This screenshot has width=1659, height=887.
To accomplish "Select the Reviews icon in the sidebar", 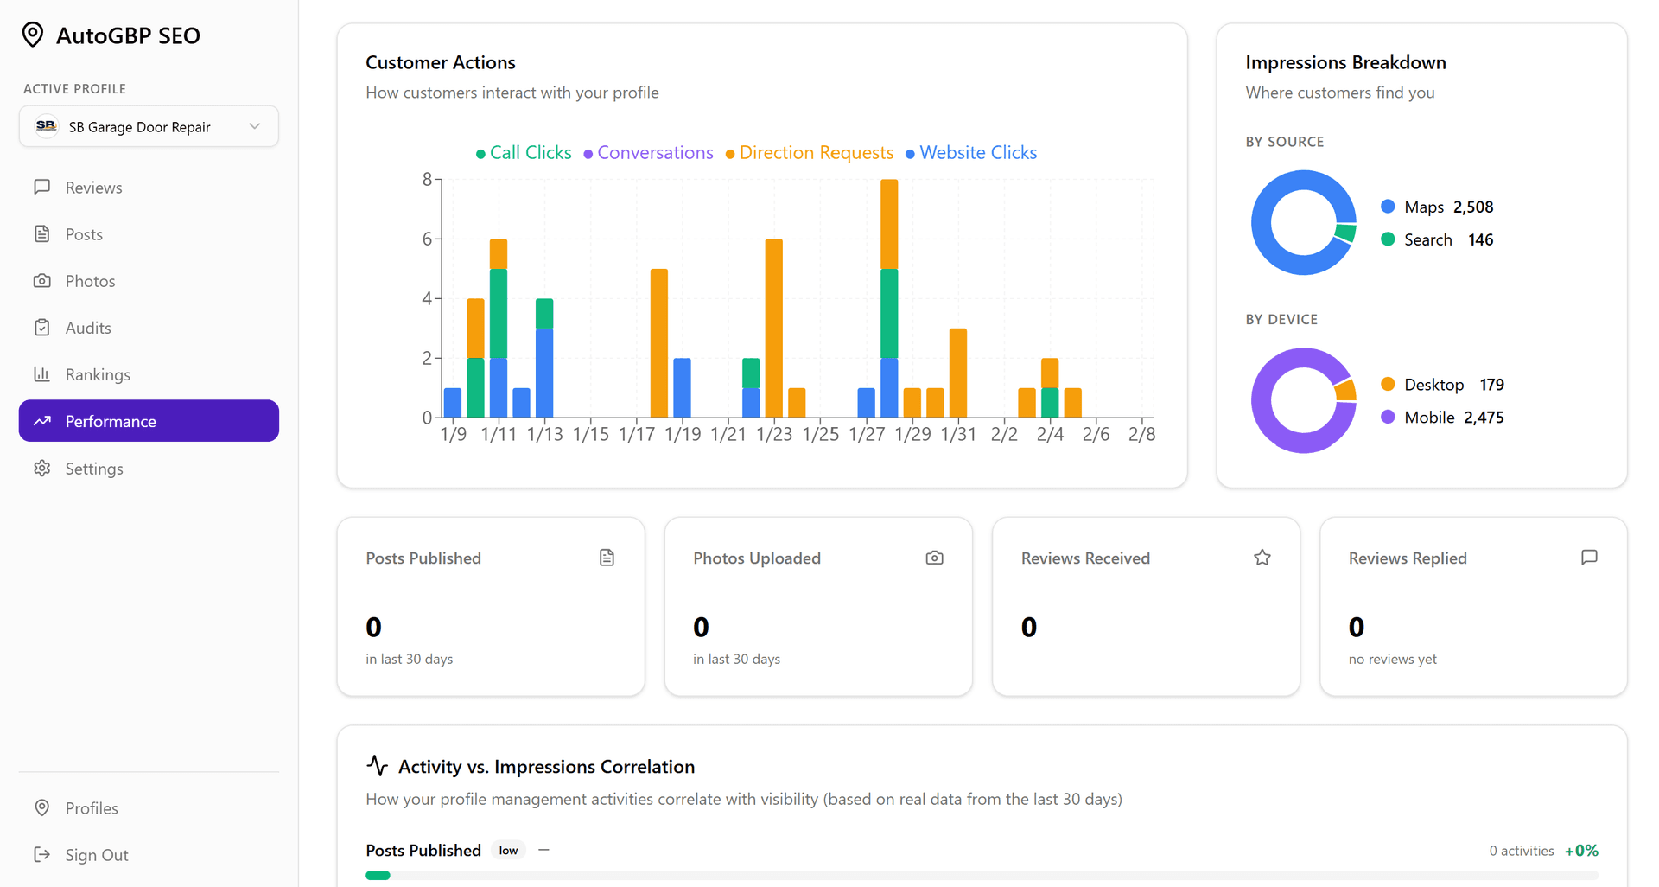I will coord(42,187).
